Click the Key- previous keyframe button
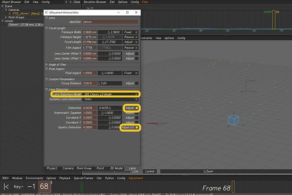 click(x=18, y=186)
